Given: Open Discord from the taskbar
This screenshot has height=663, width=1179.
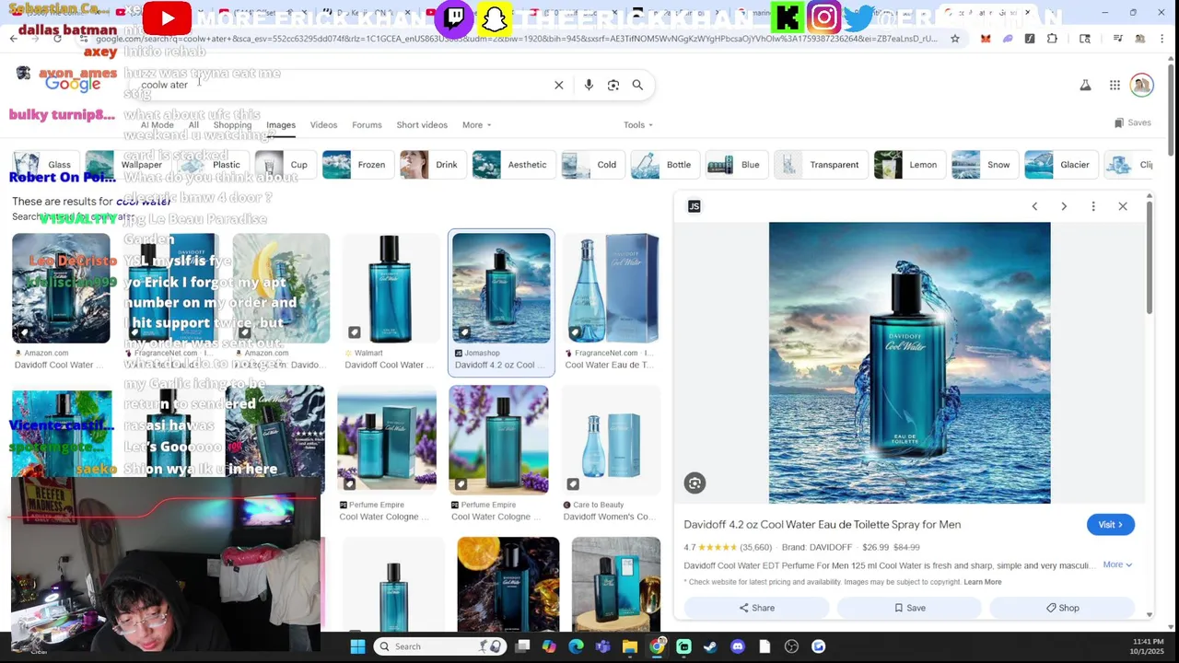Looking at the screenshot, I should (737, 646).
